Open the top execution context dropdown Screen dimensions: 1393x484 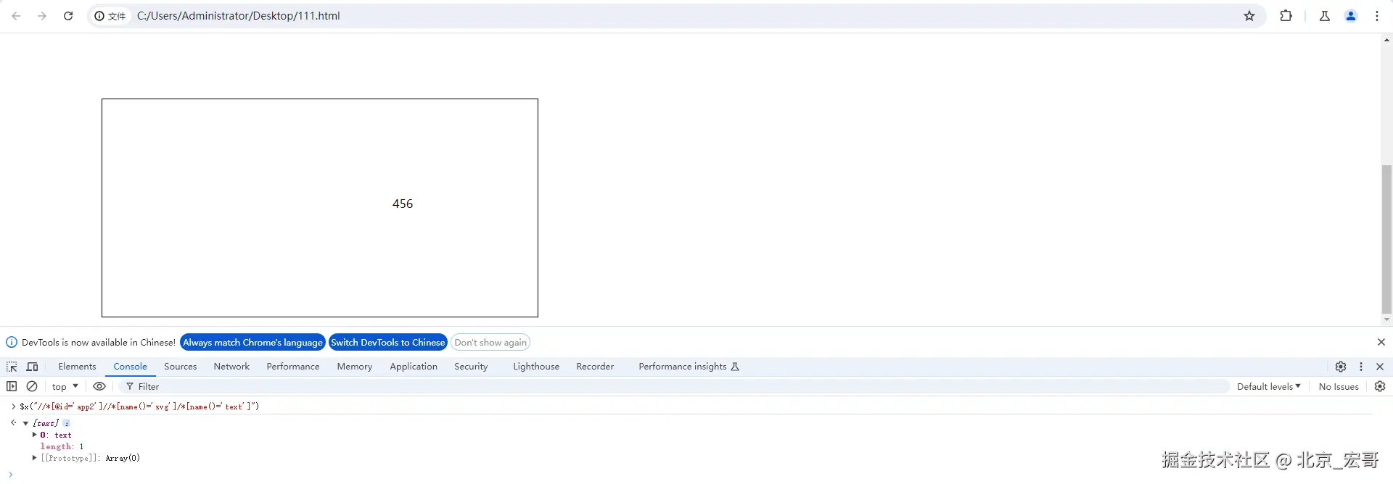pyautogui.click(x=65, y=386)
